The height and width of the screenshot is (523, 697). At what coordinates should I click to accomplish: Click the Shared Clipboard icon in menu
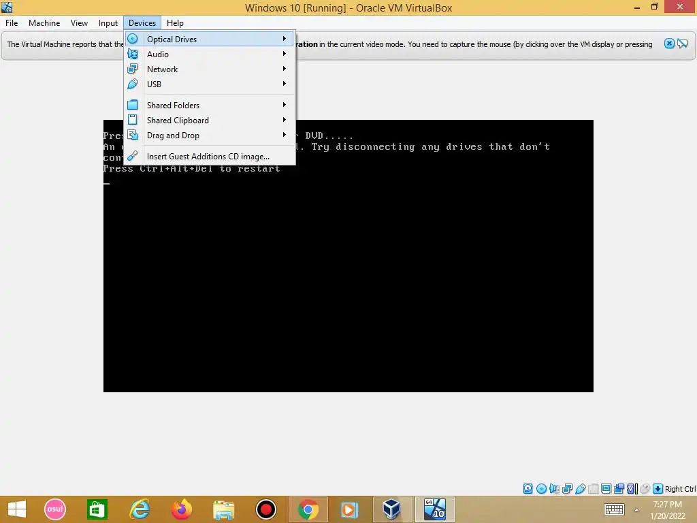click(x=133, y=120)
